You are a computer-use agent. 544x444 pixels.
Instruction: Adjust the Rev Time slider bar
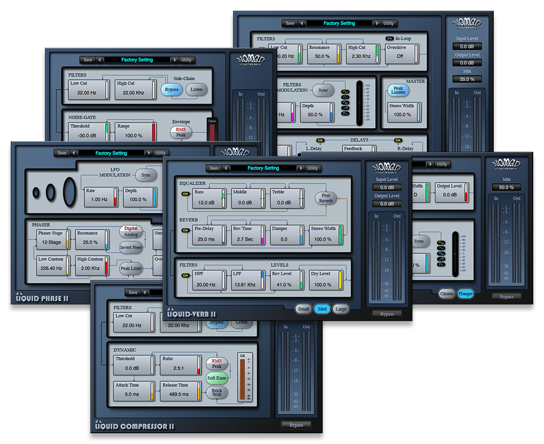[x=263, y=235]
